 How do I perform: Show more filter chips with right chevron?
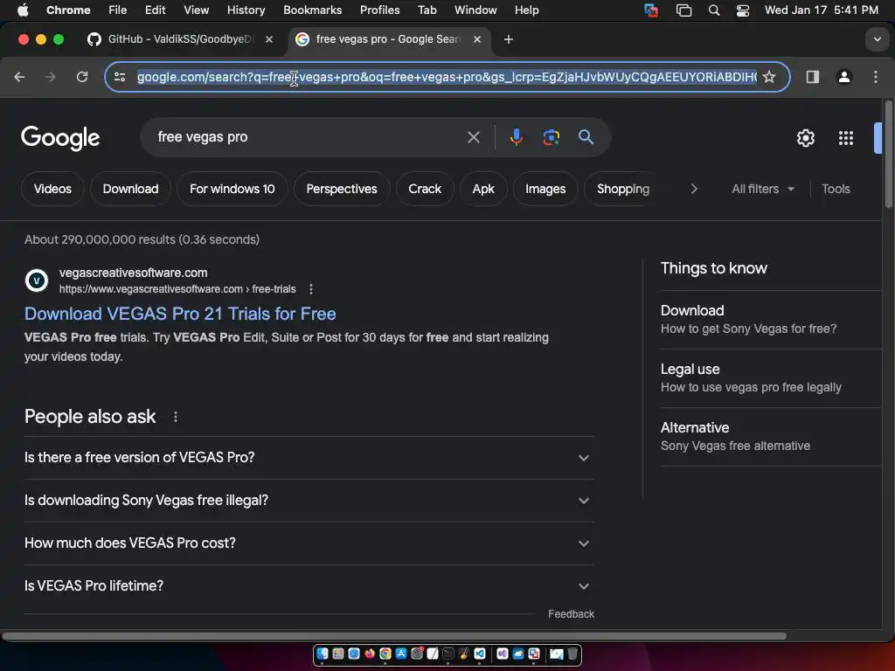point(693,189)
